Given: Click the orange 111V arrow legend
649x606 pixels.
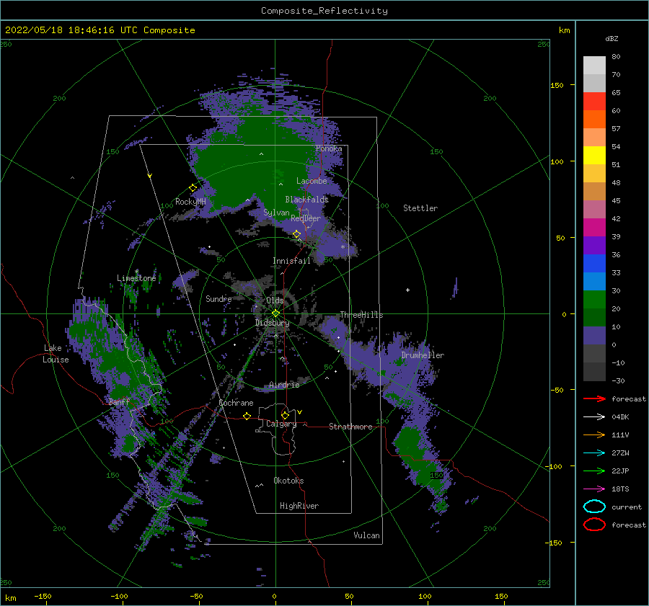Looking at the screenshot, I should (594, 435).
